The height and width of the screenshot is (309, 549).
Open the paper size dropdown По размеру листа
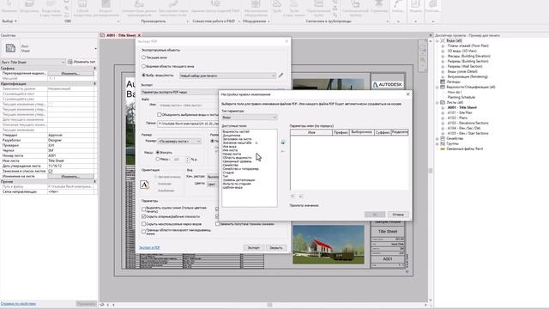179,141
